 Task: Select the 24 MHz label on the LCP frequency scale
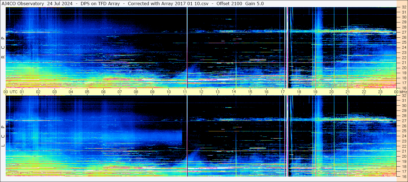pyautogui.click(x=404, y=136)
